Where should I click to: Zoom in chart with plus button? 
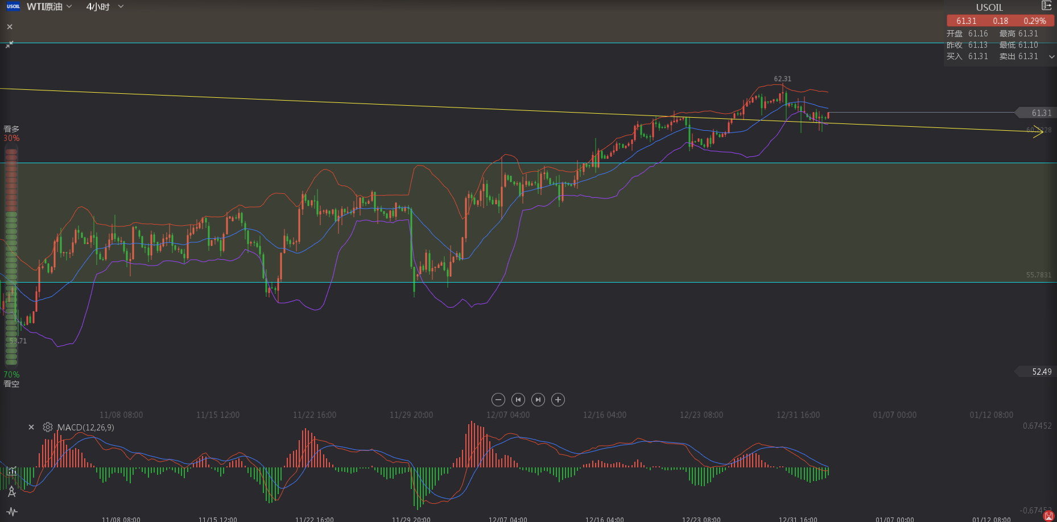(x=558, y=400)
